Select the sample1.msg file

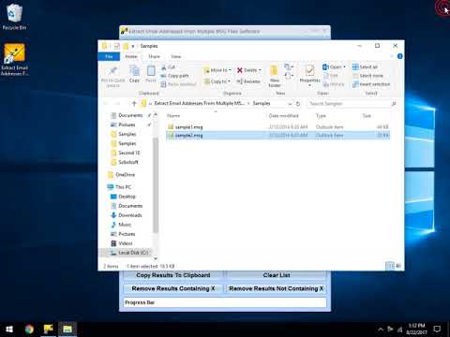(x=277, y=127)
